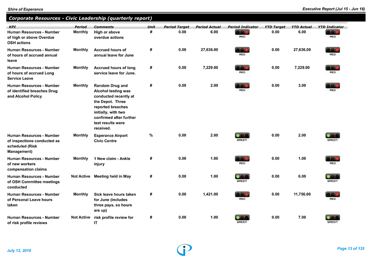
Task: Click green YTD indicator for risk profile reviews
Action: coord(332,219)
